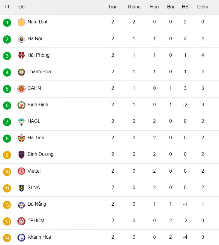Select the Thắng column header

coord(134,7)
